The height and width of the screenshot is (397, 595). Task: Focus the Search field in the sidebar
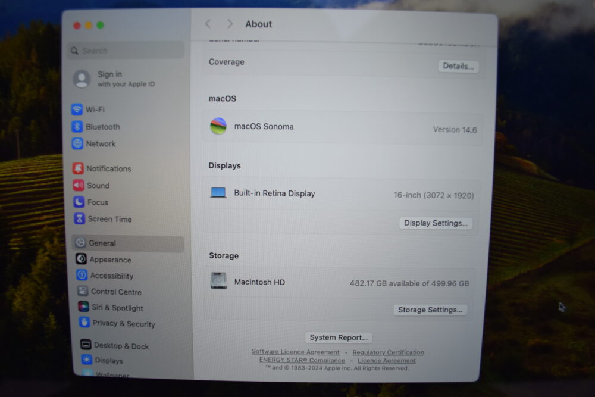point(126,50)
